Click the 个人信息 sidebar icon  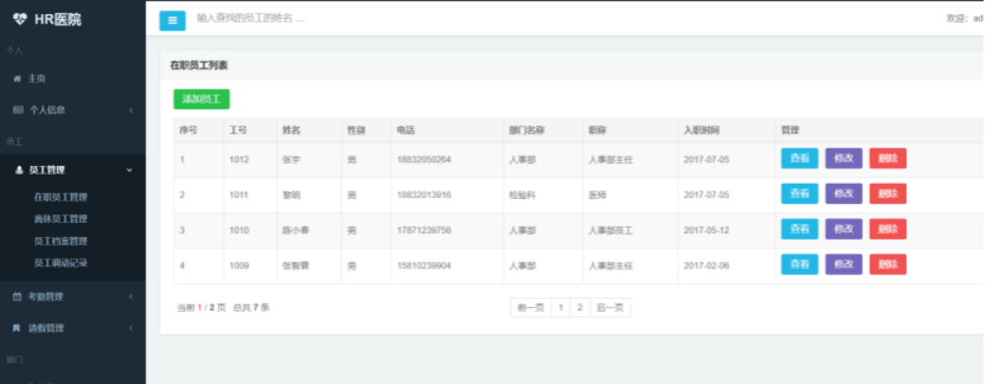17,110
